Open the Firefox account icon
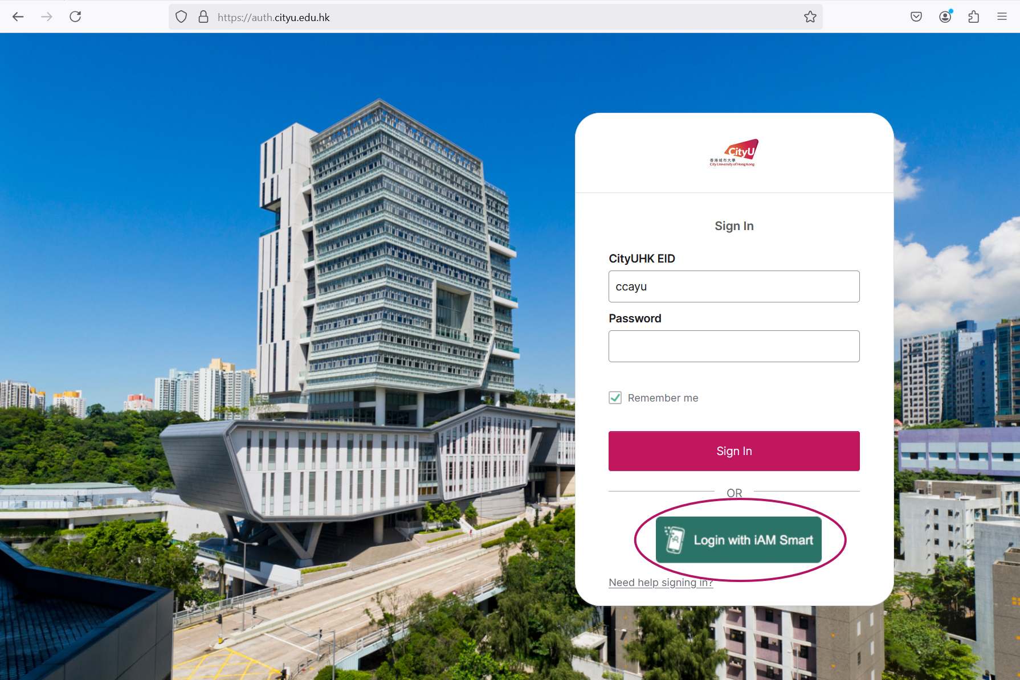1020x680 pixels. coord(945,17)
